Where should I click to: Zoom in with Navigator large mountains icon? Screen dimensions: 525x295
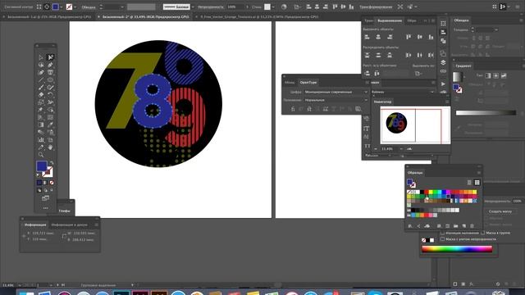(409, 149)
